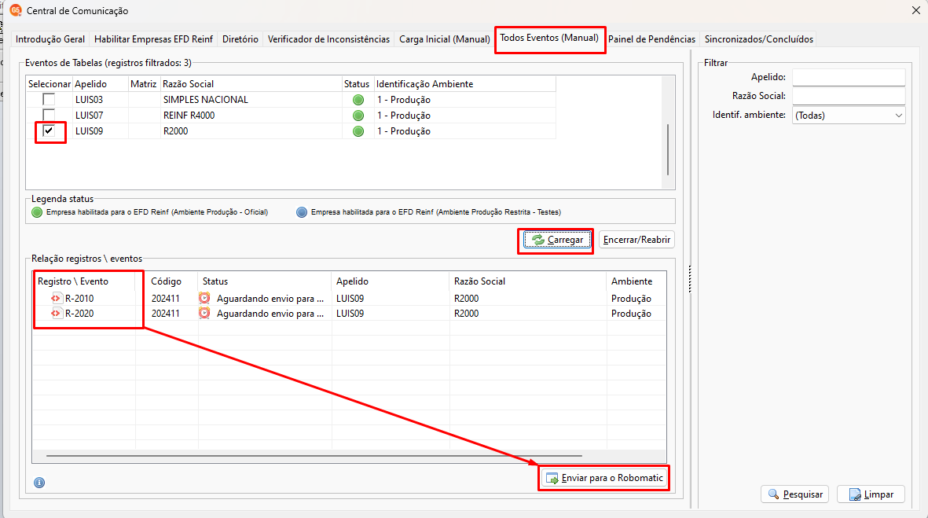Image resolution: width=928 pixels, height=518 pixels.
Task: Click the Limpar button
Action: click(871, 494)
